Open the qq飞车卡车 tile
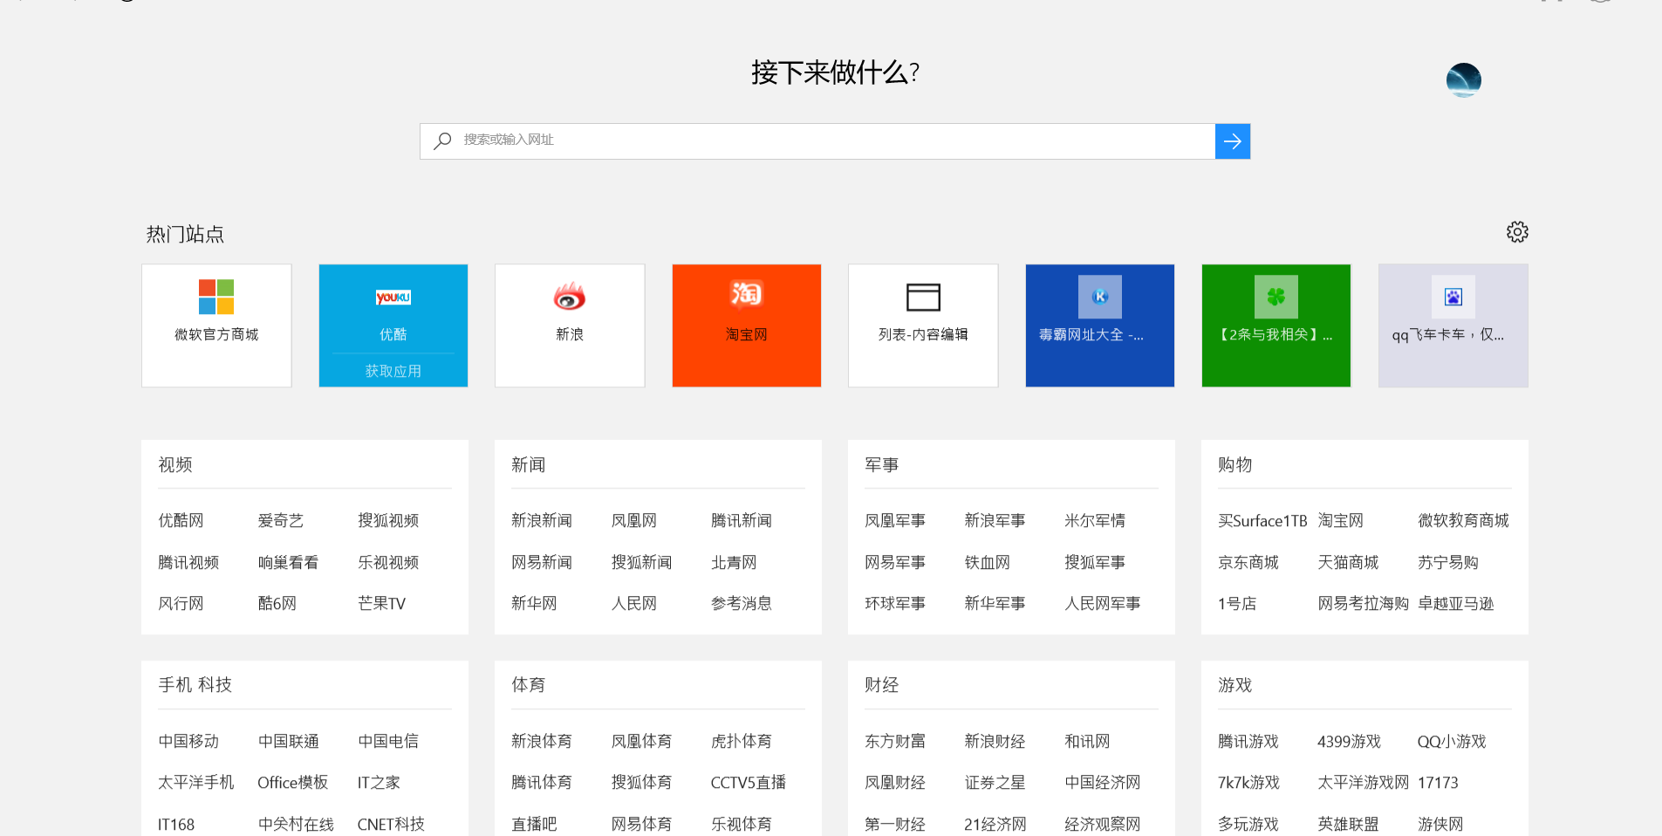1662x836 pixels. point(1453,325)
